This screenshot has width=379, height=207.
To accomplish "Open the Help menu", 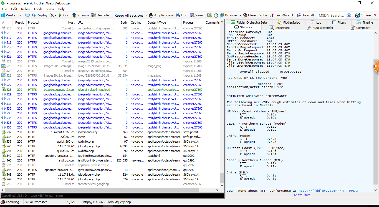I will (x=61, y=9).
